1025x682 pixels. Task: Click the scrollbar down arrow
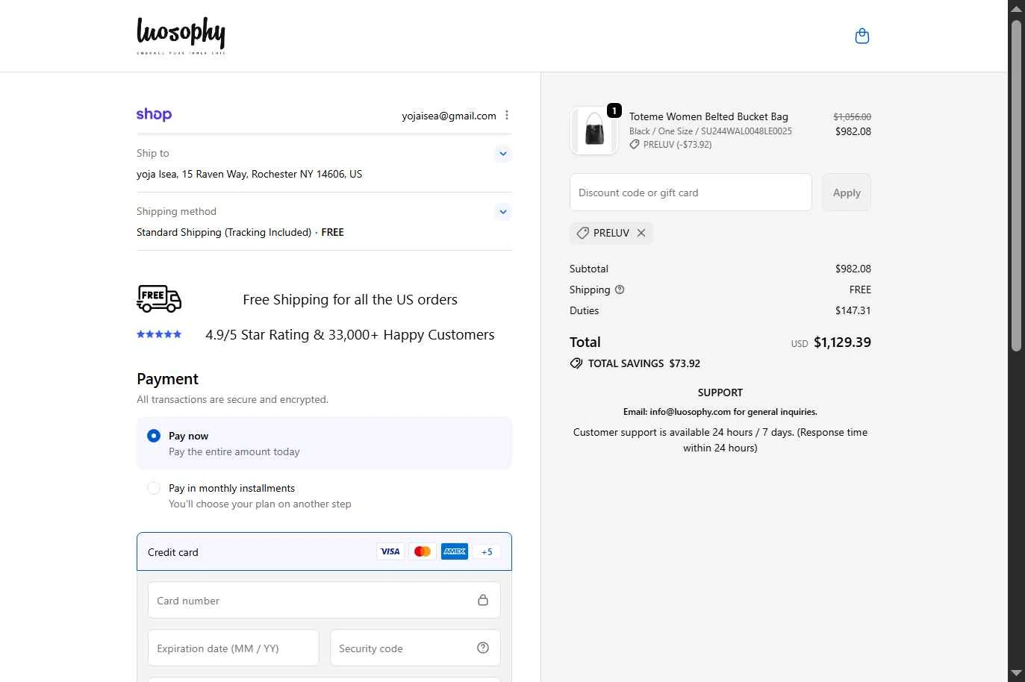(x=1016, y=673)
